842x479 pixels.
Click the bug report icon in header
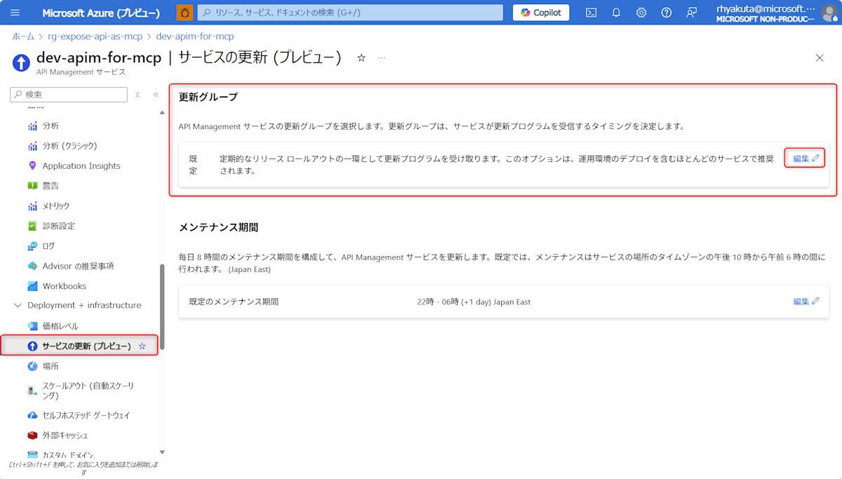[x=185, y=13]
